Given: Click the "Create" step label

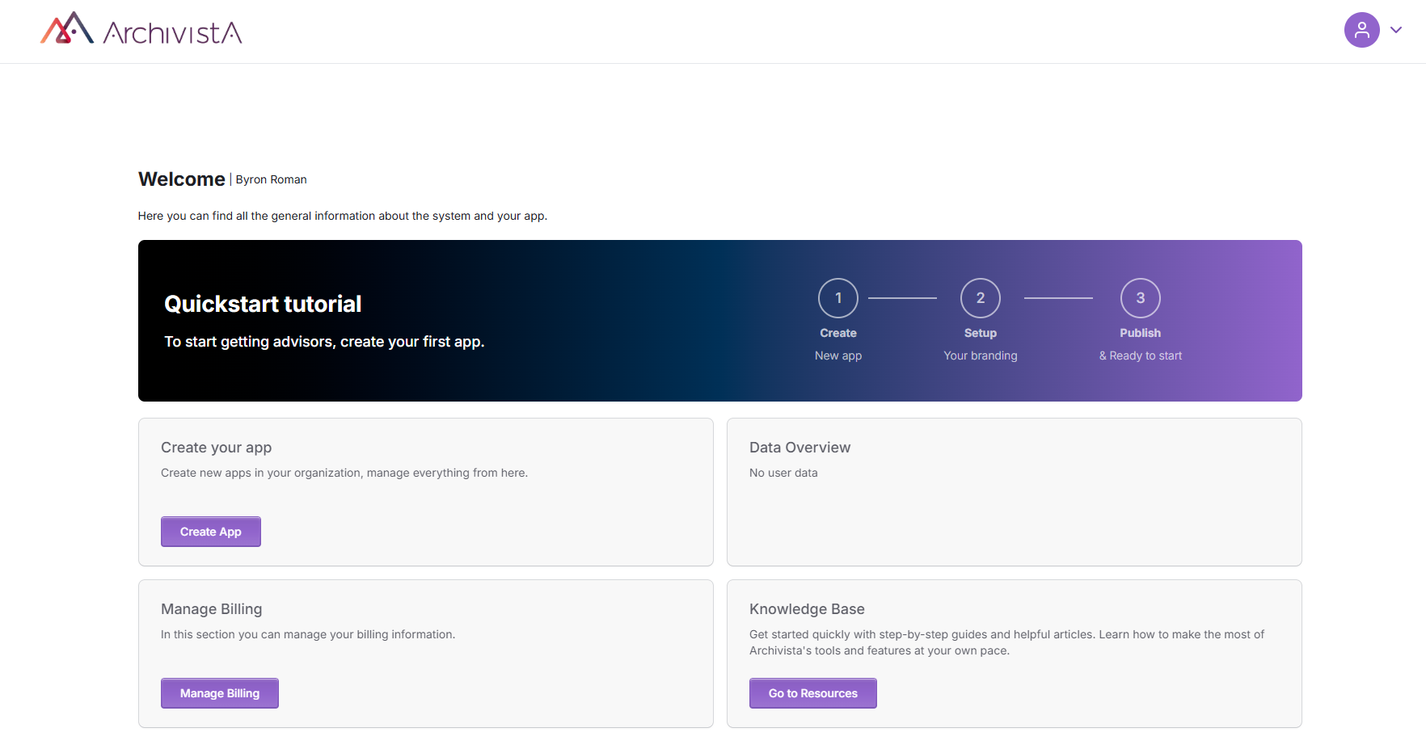Looking at the screenshot, I should coord(837,333).
